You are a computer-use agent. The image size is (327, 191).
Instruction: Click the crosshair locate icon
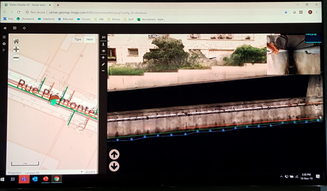coord(25,28)
